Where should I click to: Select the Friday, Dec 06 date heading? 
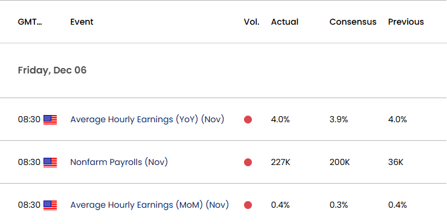point(52,70)
